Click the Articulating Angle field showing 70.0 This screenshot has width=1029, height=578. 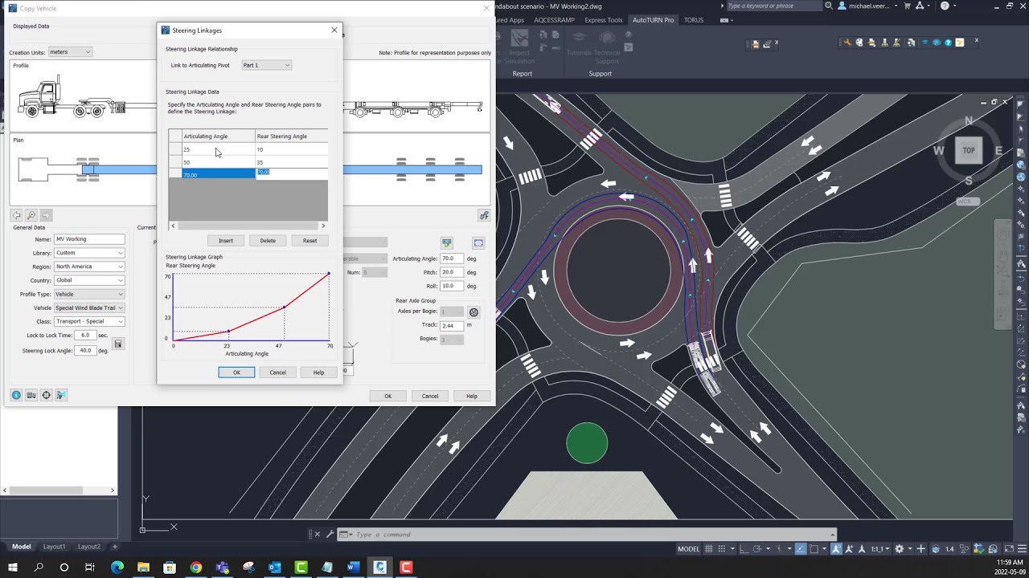pos(452,258)
